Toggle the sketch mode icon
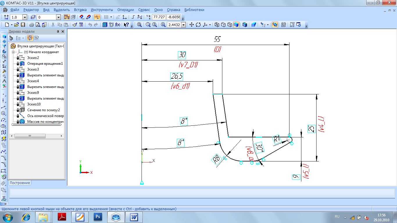 click(67, 17)
